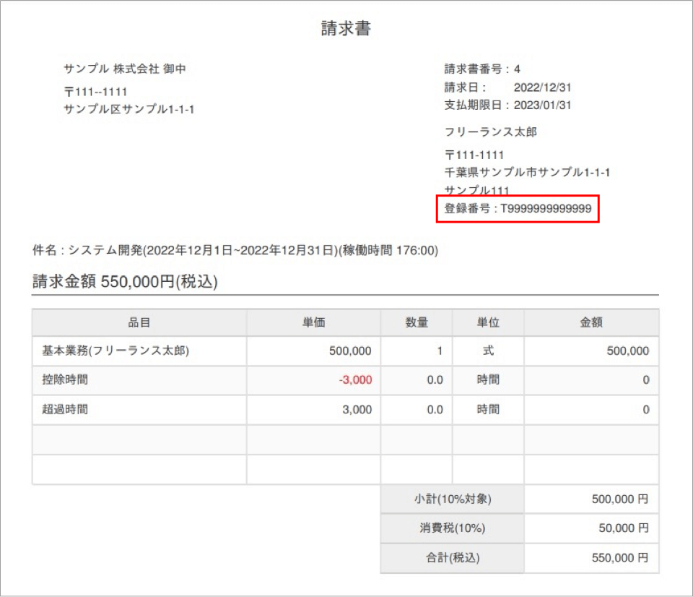Select the 基本業務(フリーランス太郎) item cell
The image size is (693, 597).
(115, 351)
